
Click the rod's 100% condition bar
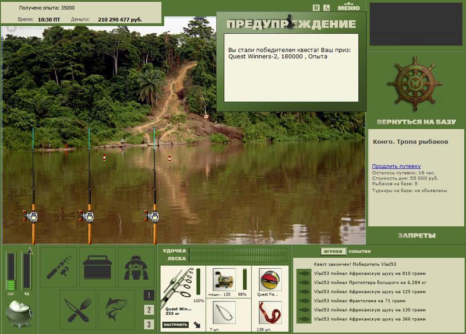(199, 282)
